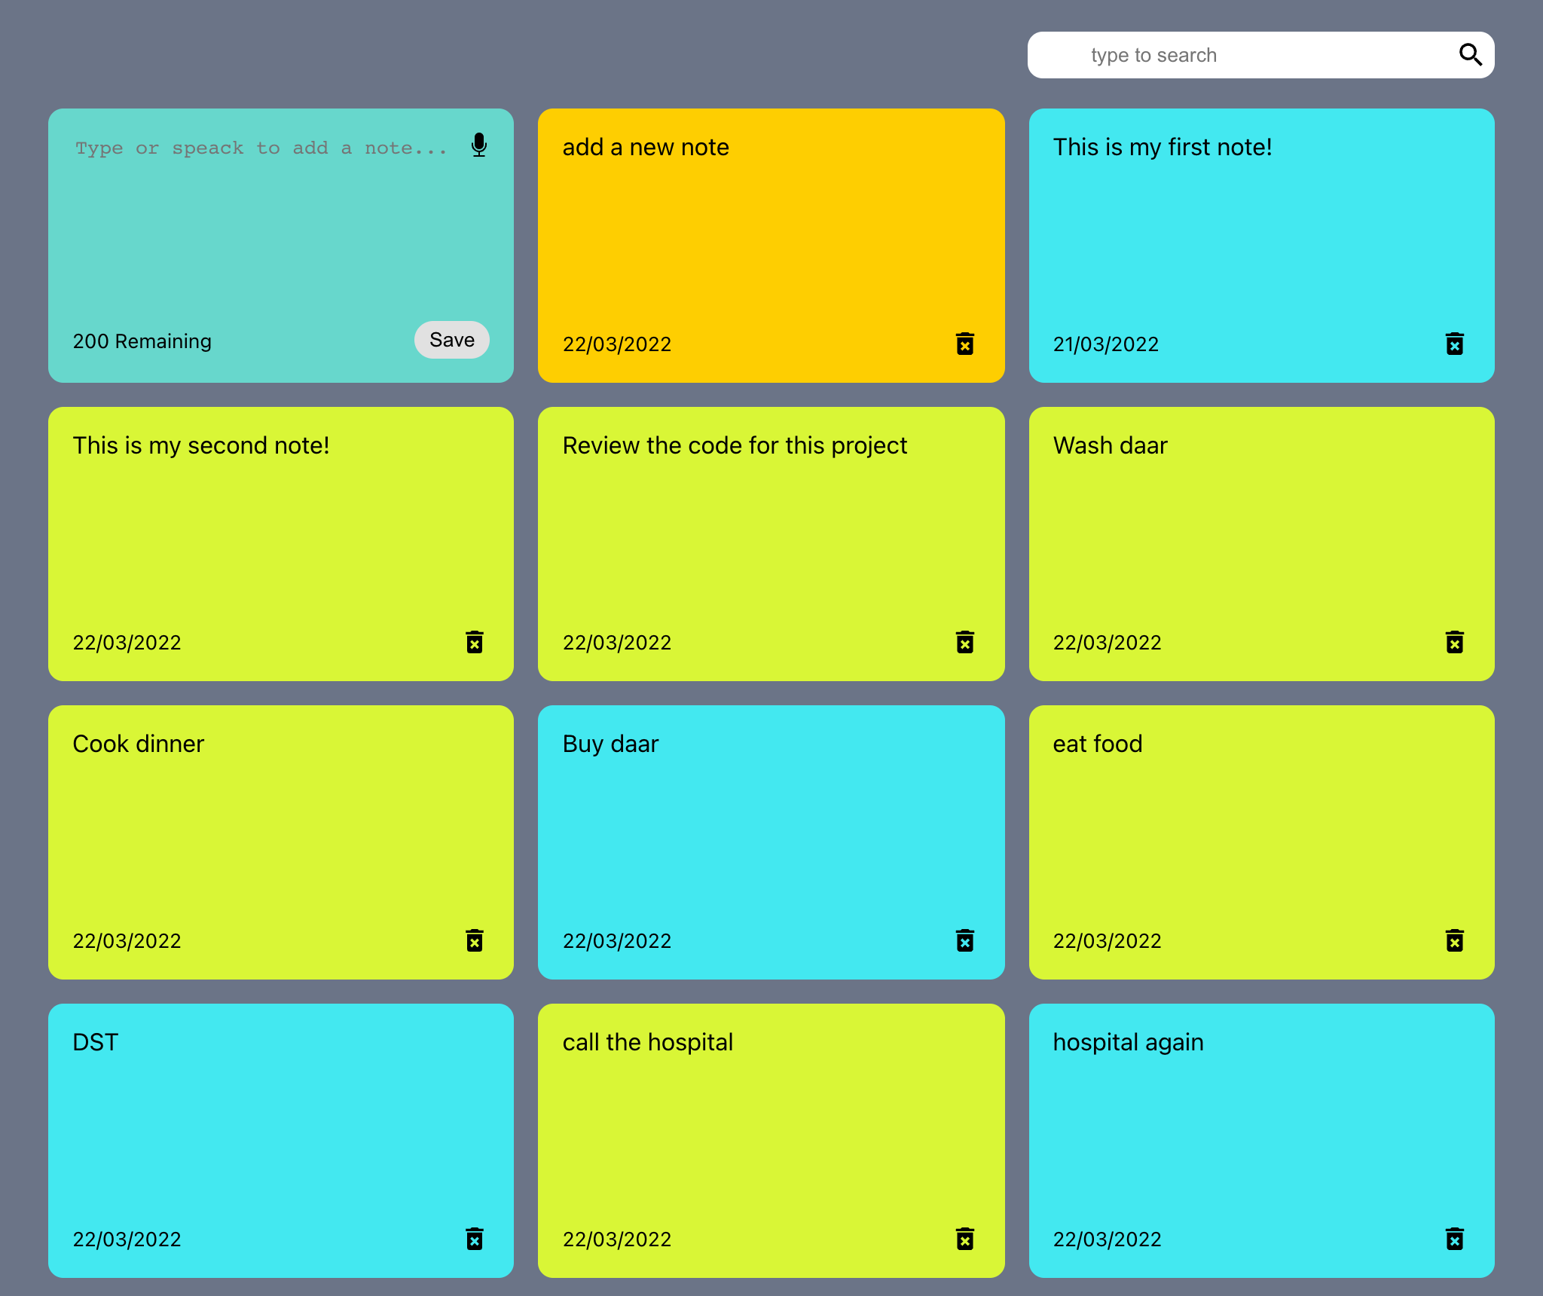Delete the 'call the hospital' note

tap(964, 1239)
